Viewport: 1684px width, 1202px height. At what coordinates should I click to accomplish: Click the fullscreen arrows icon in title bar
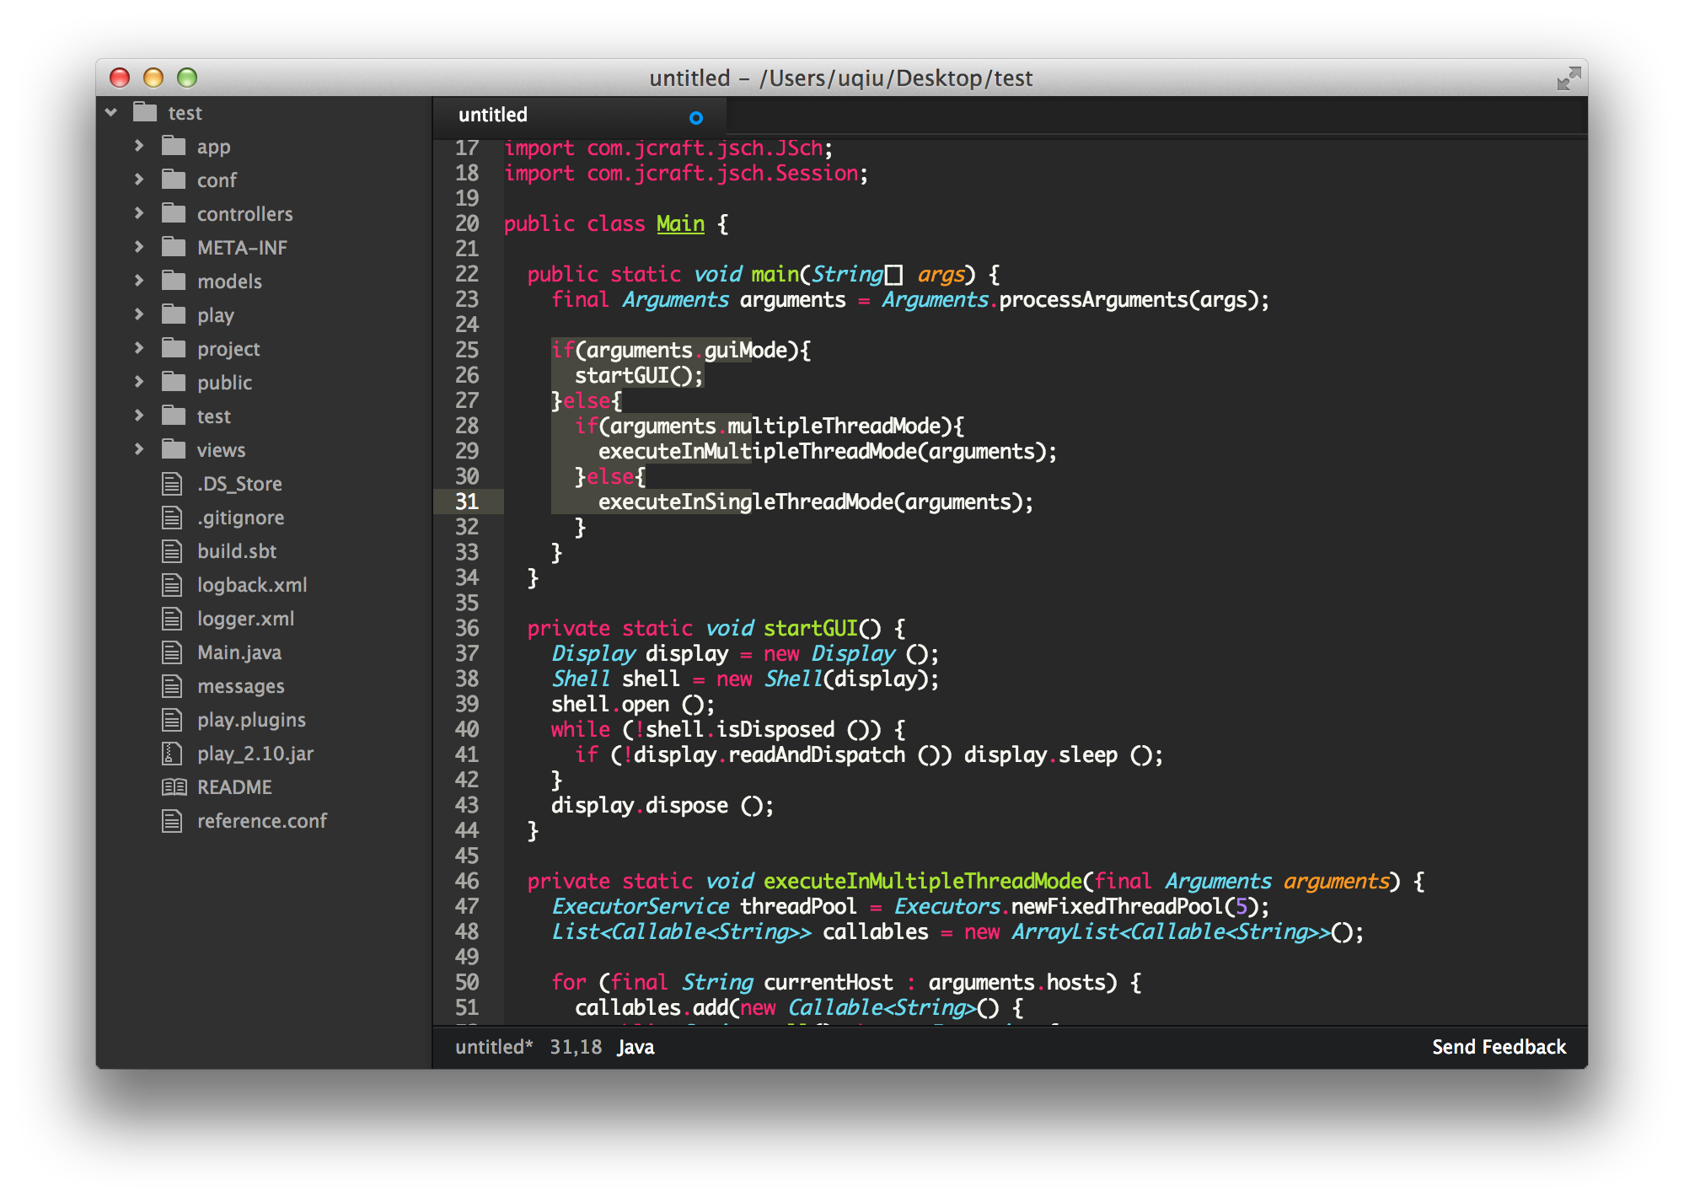coord(1568,78)
